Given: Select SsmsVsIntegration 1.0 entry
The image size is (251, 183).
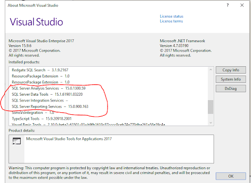Looking at the screenshot, I should pos(33,112).
